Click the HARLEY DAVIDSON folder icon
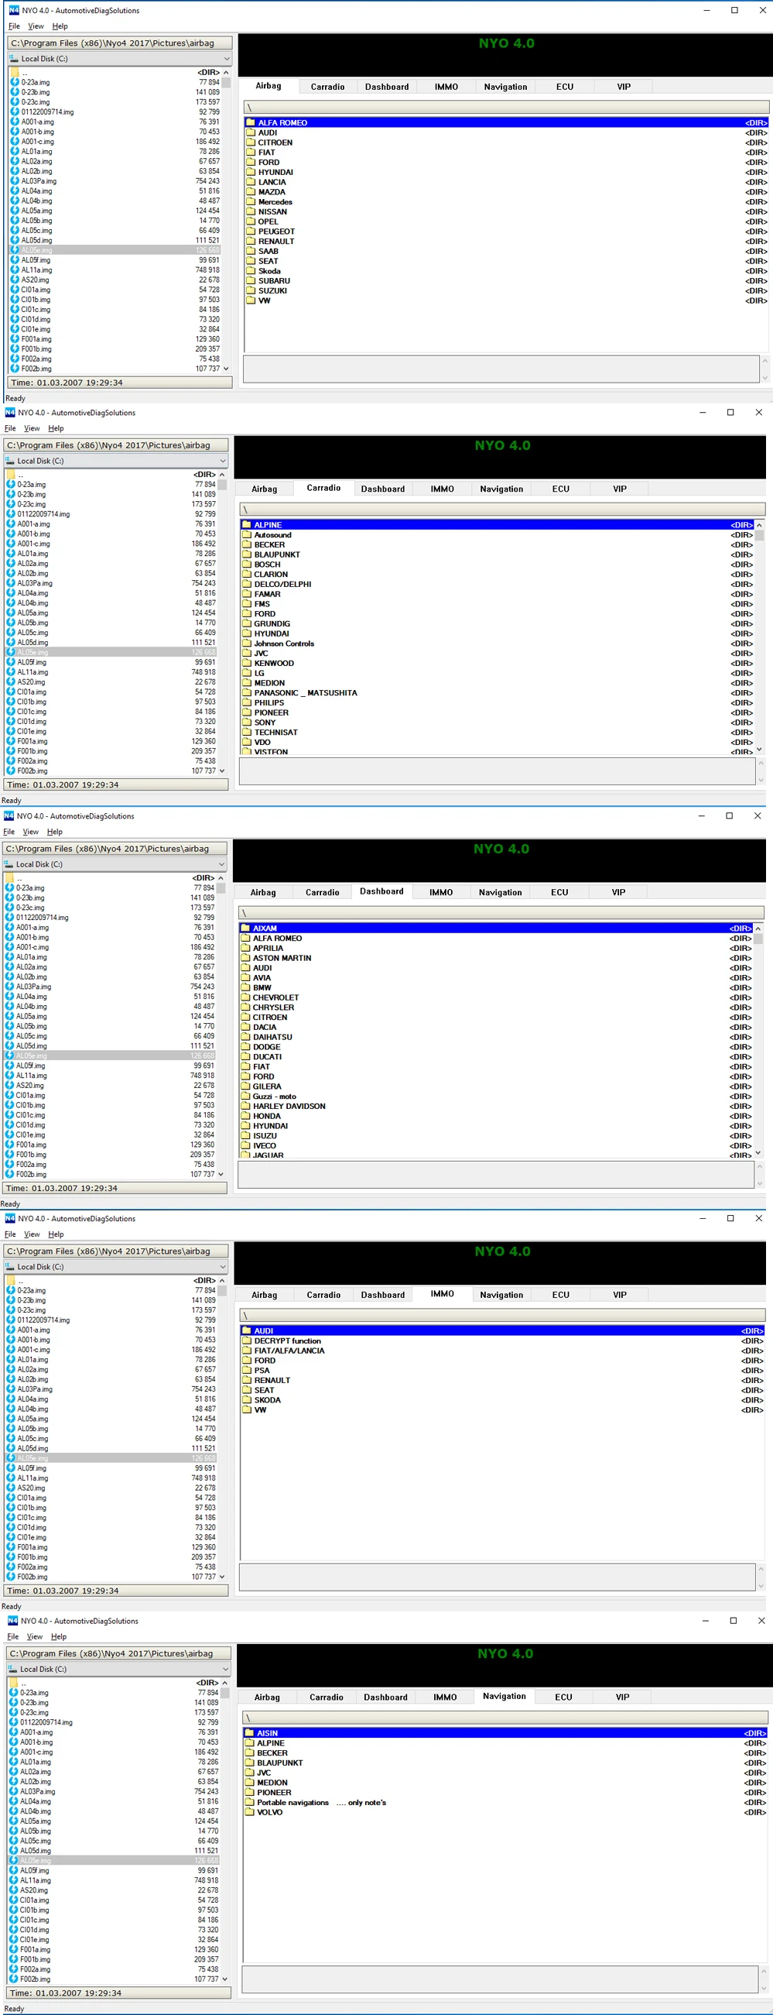 [245, 1106]
